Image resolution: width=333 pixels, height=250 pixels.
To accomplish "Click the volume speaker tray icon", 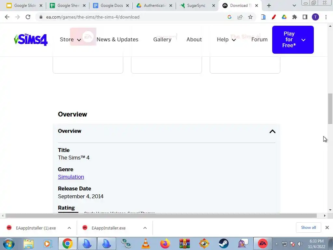I will pos(300,244).
